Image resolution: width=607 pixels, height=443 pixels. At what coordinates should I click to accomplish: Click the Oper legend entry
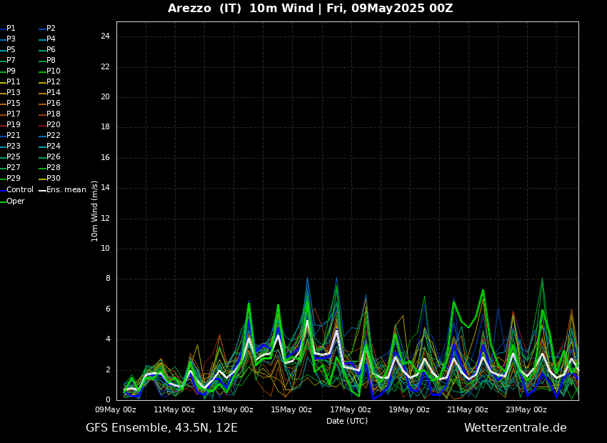pos(15,201)
